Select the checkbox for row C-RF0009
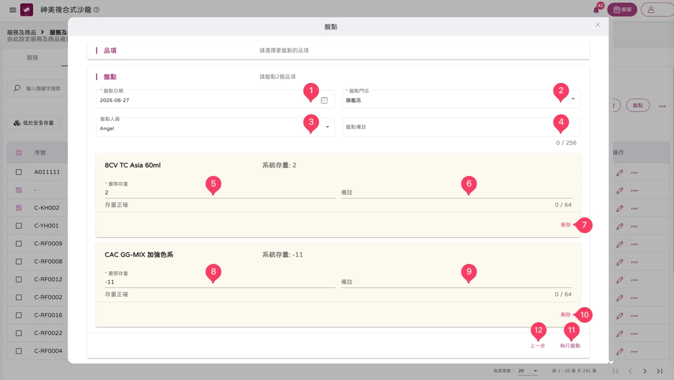The width and height of the screenshot is (674, 380). 19,244
